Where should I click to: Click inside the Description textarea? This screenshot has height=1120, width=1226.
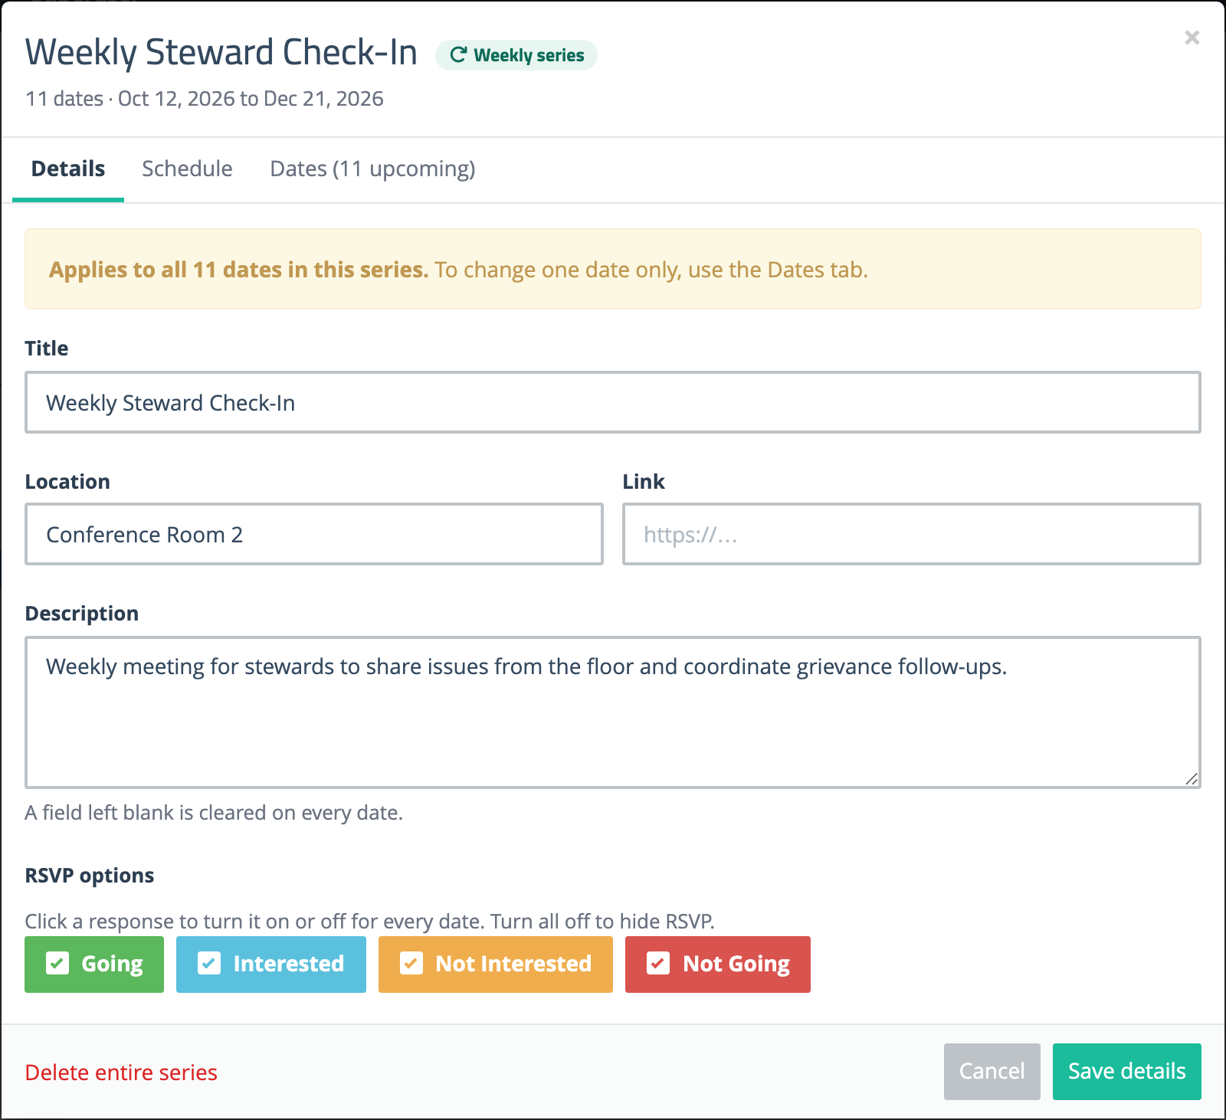pyautogui.click(x=613, y=712)
